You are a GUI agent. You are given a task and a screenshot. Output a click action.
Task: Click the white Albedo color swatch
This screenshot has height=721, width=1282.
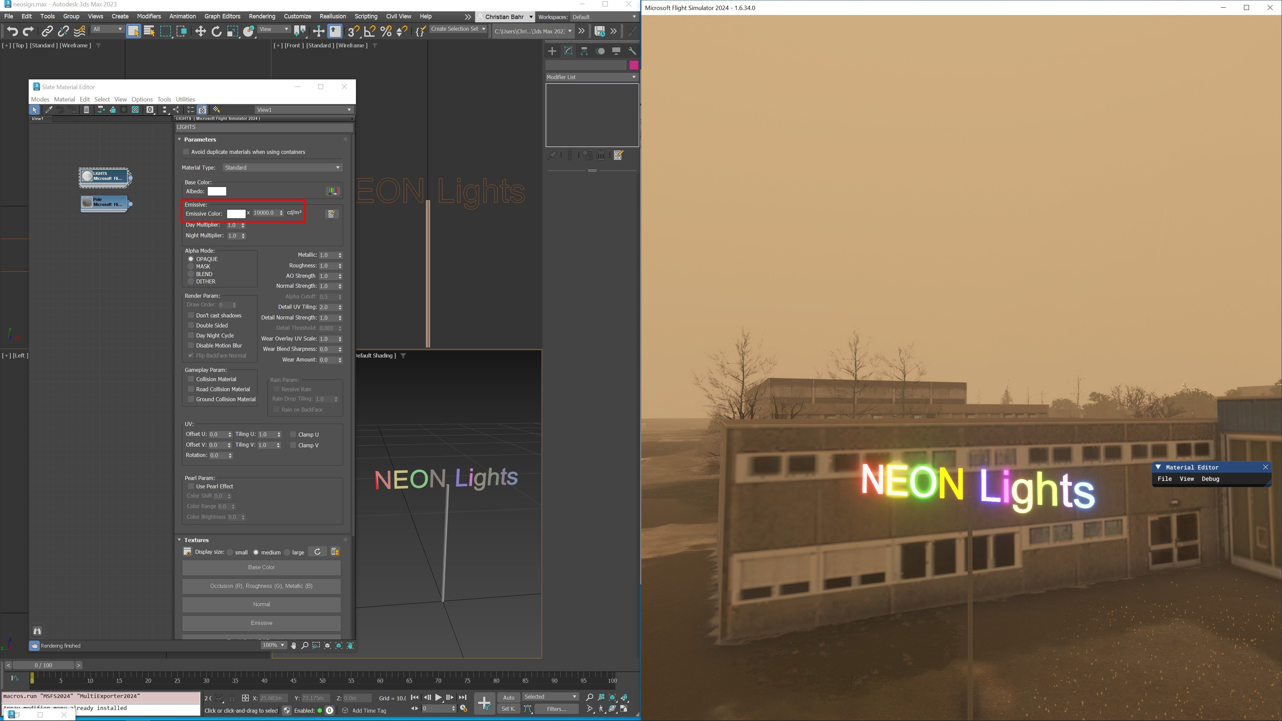[x=216, y=191]
